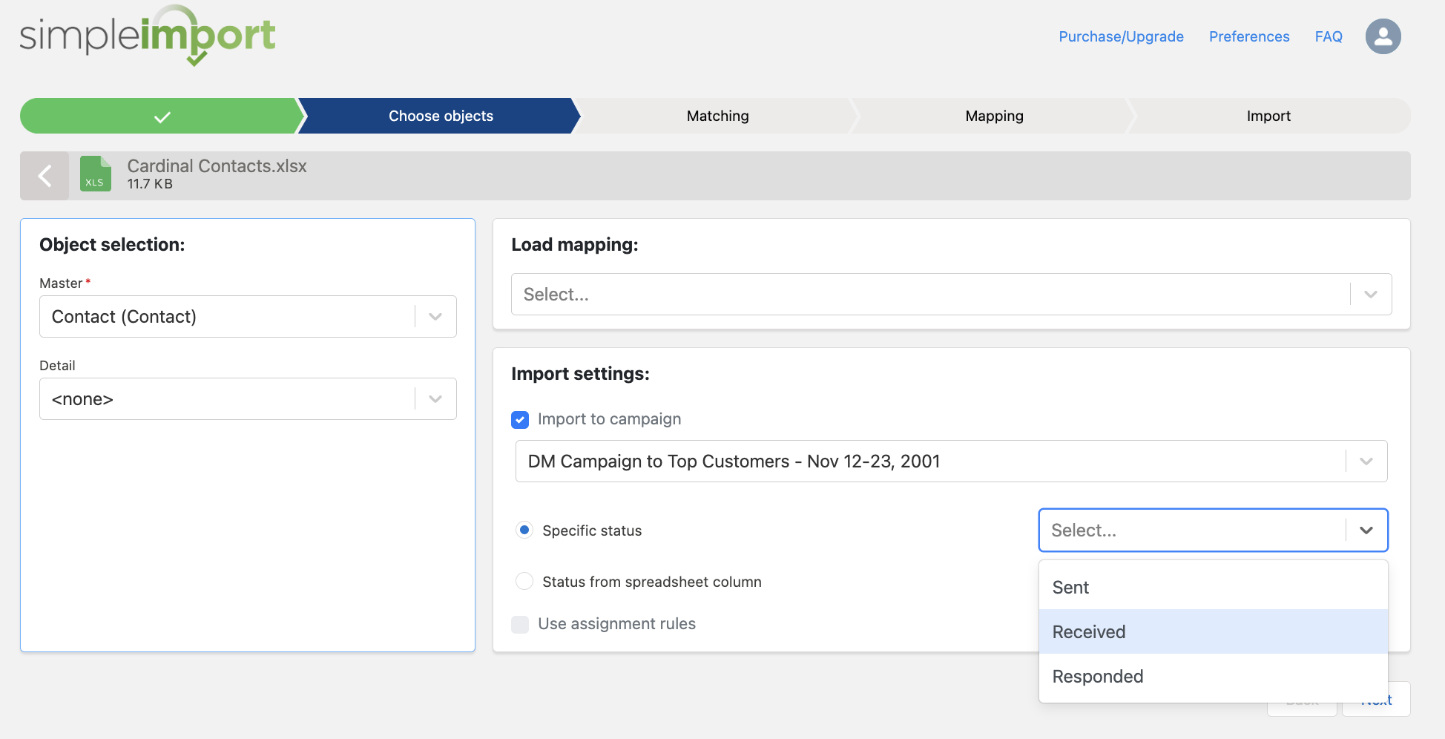
Task: Expand the Master dropdown chevron
Action: [435, 317]
